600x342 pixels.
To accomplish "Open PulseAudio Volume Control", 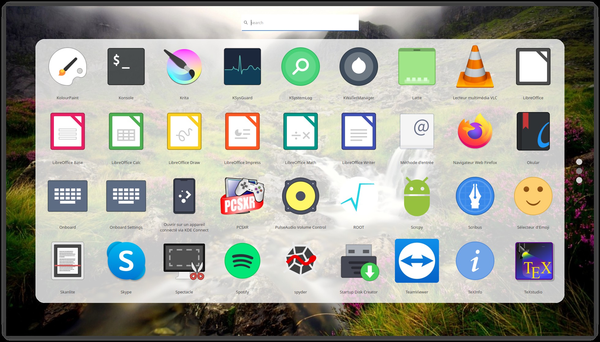I will click(x=300, y=196).
